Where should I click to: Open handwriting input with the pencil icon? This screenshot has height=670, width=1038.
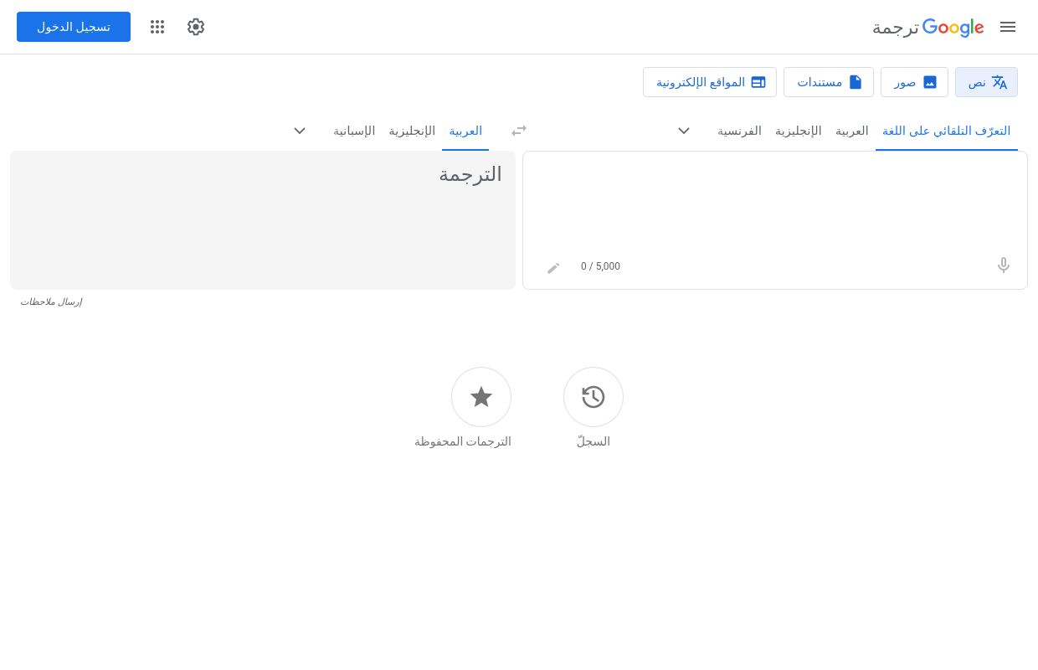(x=553, y=268)
